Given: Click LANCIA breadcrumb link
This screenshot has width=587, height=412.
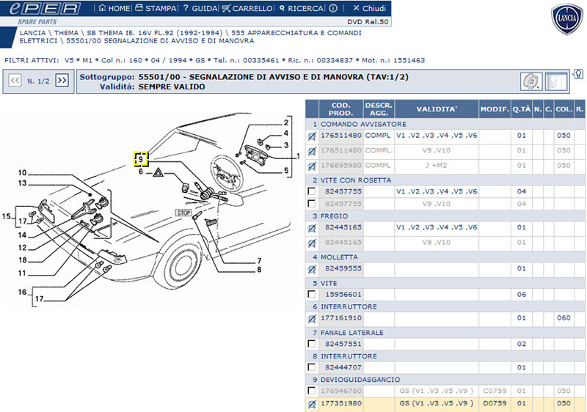Looking at the screenshot, I should pos(32,33).
